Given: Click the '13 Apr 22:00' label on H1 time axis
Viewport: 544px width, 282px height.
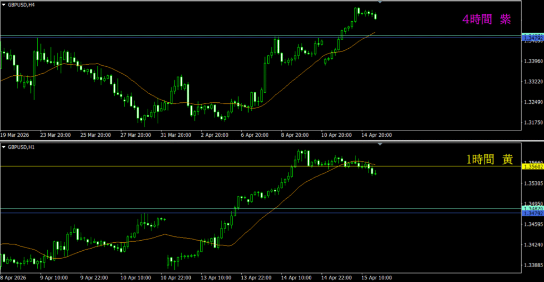Looking at the screenshot, I should pyautogui.click(x=257, y=277).
